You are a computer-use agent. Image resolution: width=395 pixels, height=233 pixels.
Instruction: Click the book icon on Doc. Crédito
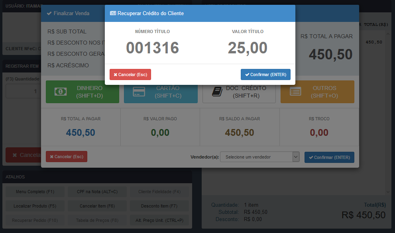(x=217, y=92)
